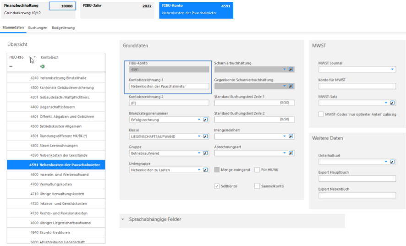Select row 4700 Verwaltungskosten
Screen dimensions: 406x246
[x=56, y=184]
